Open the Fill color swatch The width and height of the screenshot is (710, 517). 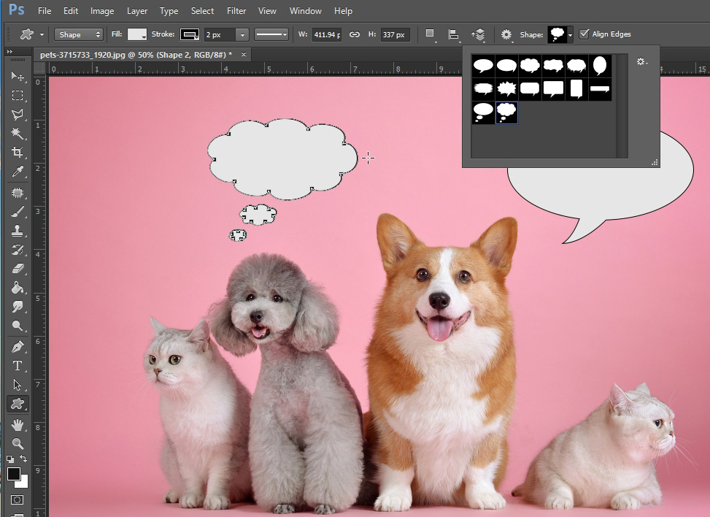click(136, 34)
